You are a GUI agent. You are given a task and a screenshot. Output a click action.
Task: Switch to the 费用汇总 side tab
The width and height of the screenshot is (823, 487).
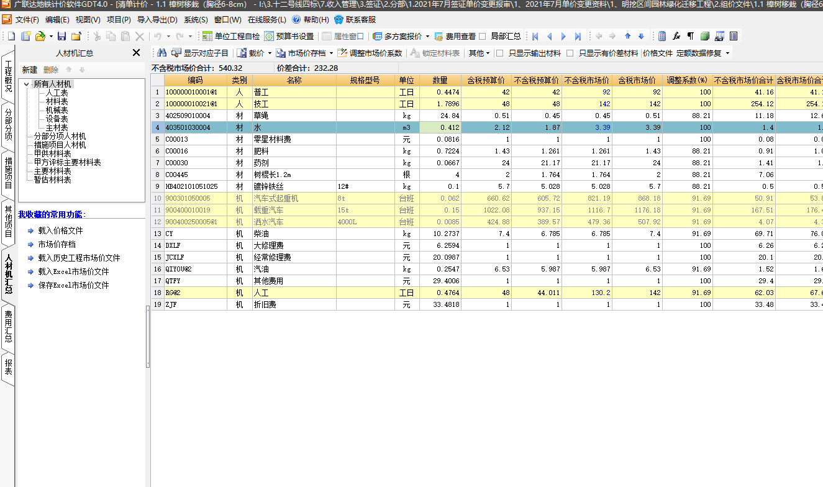click(x=8, y=326)
